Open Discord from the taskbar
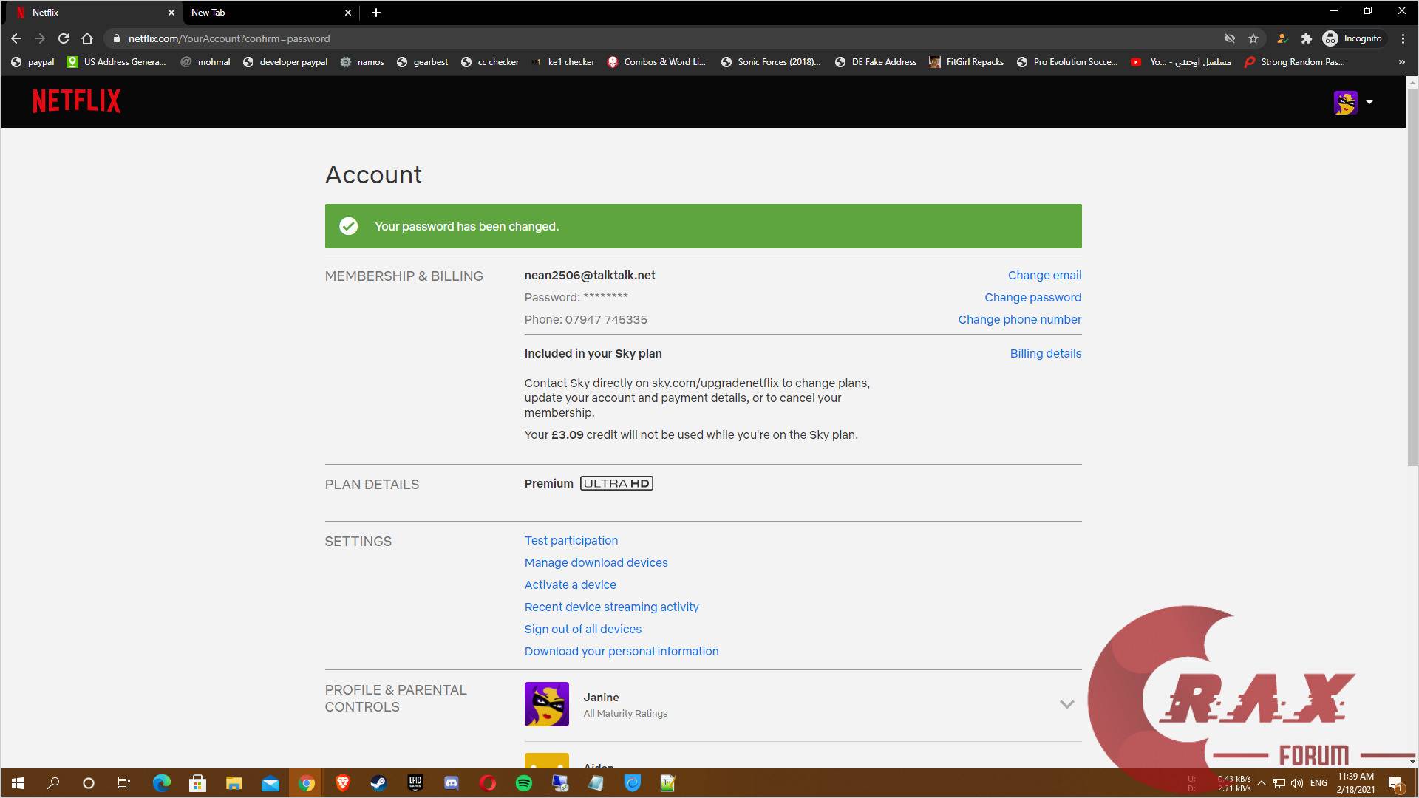This screenshot has width=1419, height=798. (x=451, y=783)
